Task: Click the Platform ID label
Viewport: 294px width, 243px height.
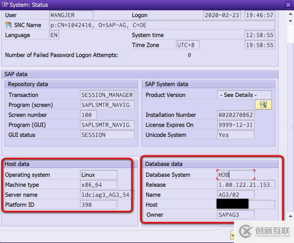Action: [x=20, y=205]
